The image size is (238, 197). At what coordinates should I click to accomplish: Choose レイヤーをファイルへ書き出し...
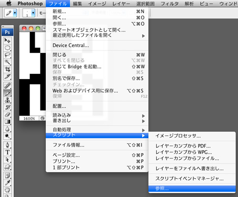[192, 168]
